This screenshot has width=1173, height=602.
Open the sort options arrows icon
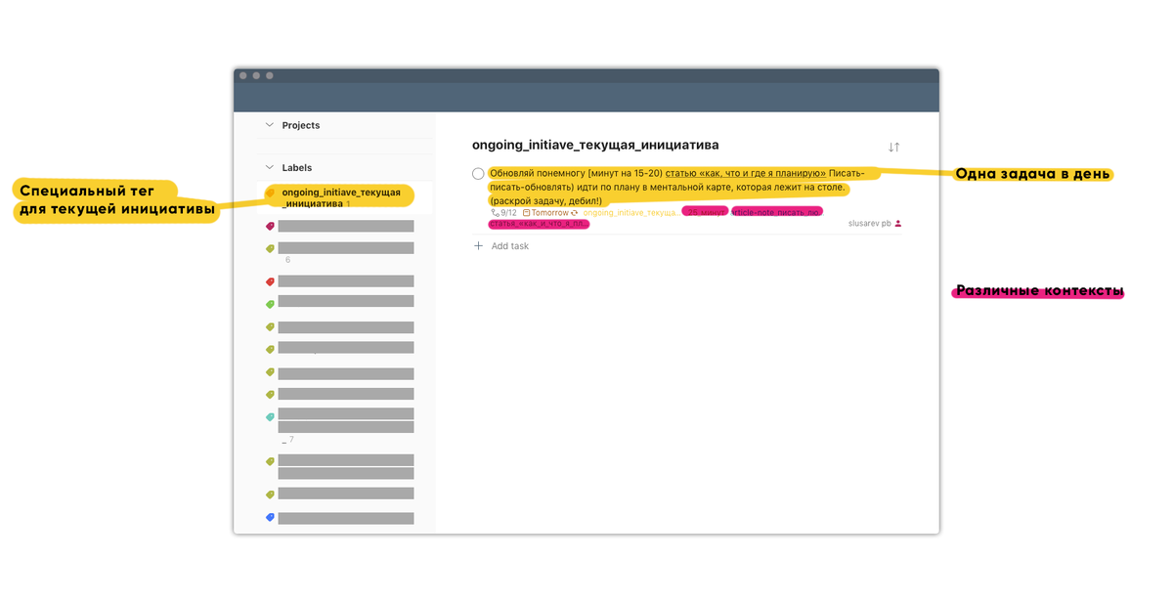tap(893, 147)
